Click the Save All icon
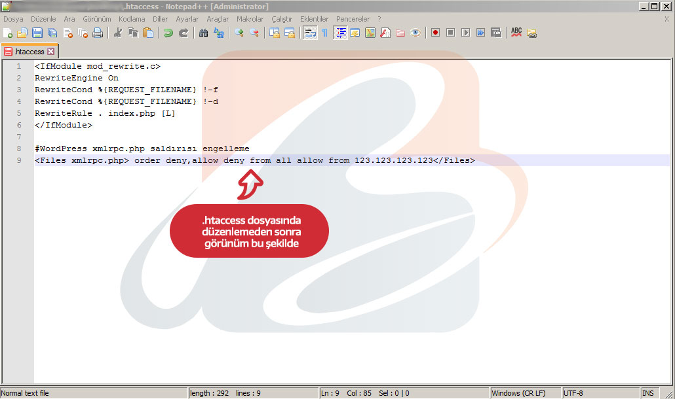675x399 pixels. 52,33
